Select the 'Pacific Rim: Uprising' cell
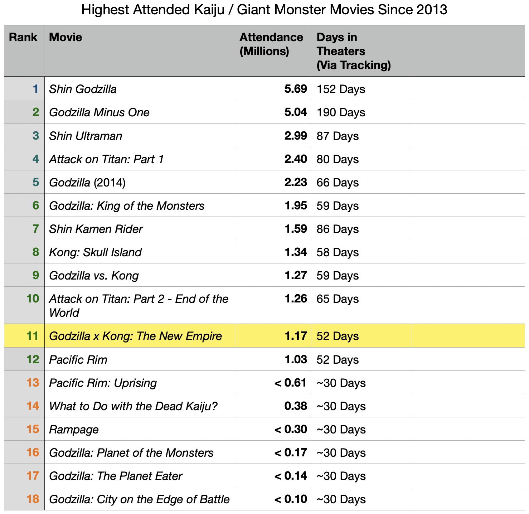Image resolution: width=529 pixels, height=514 pixels. pyautogui.click(x=140, y=383)
